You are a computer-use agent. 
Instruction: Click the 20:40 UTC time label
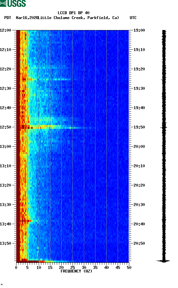pyautogui.click(x=139, y=224)
